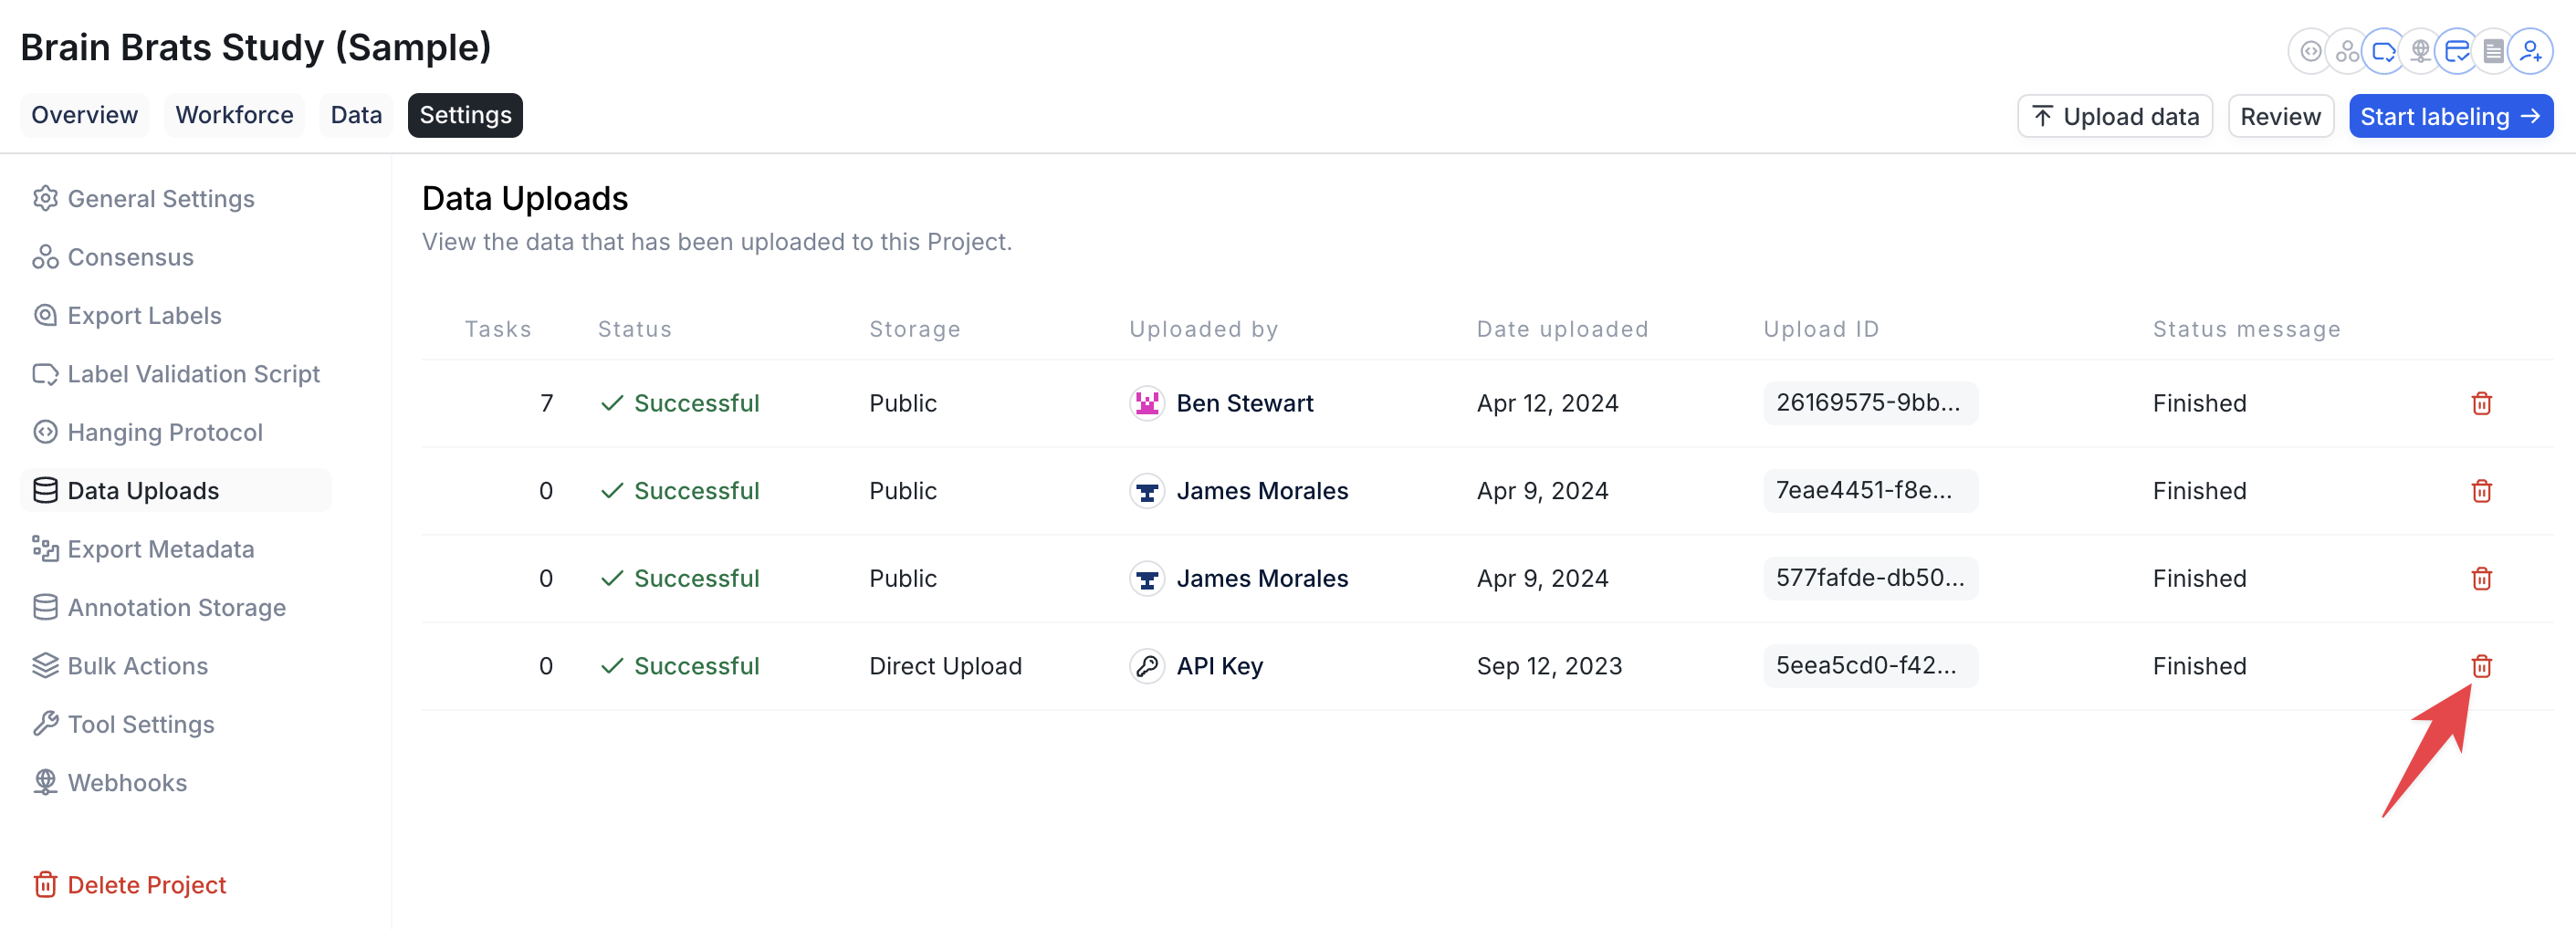Click the Review button
The height and width of the screenshot is (929, 2576).
[x=2280, y=116]
